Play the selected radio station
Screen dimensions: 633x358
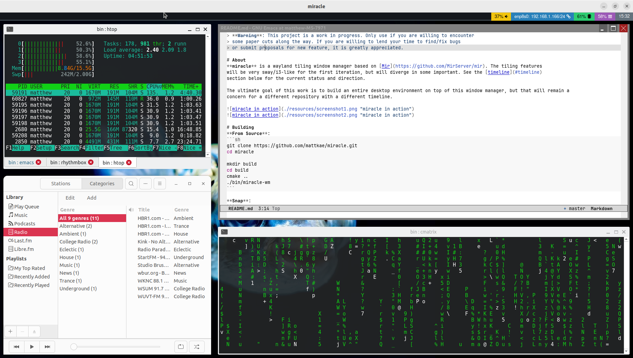tap(32, 347)
